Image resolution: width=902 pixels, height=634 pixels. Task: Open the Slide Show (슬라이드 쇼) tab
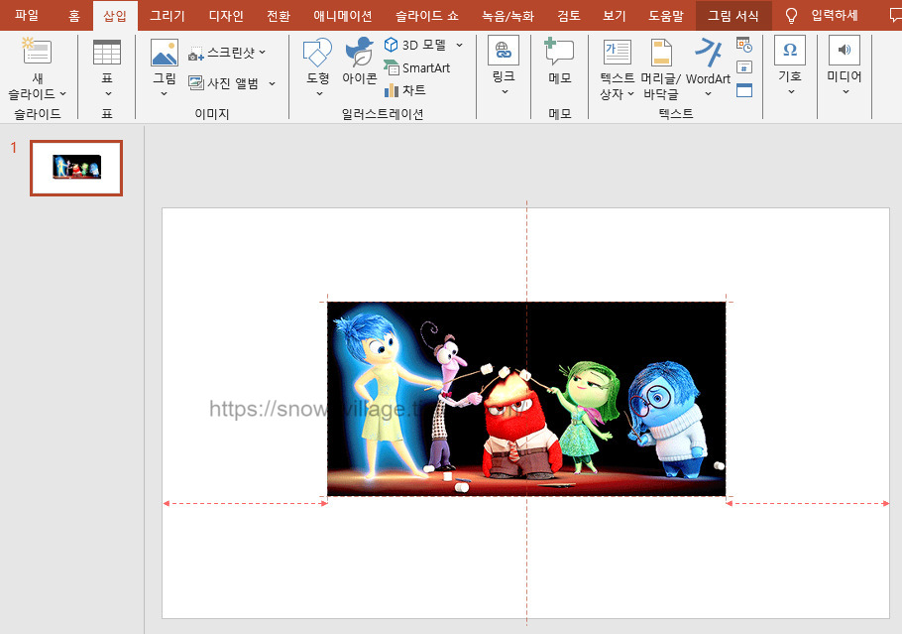pos(427,16)
